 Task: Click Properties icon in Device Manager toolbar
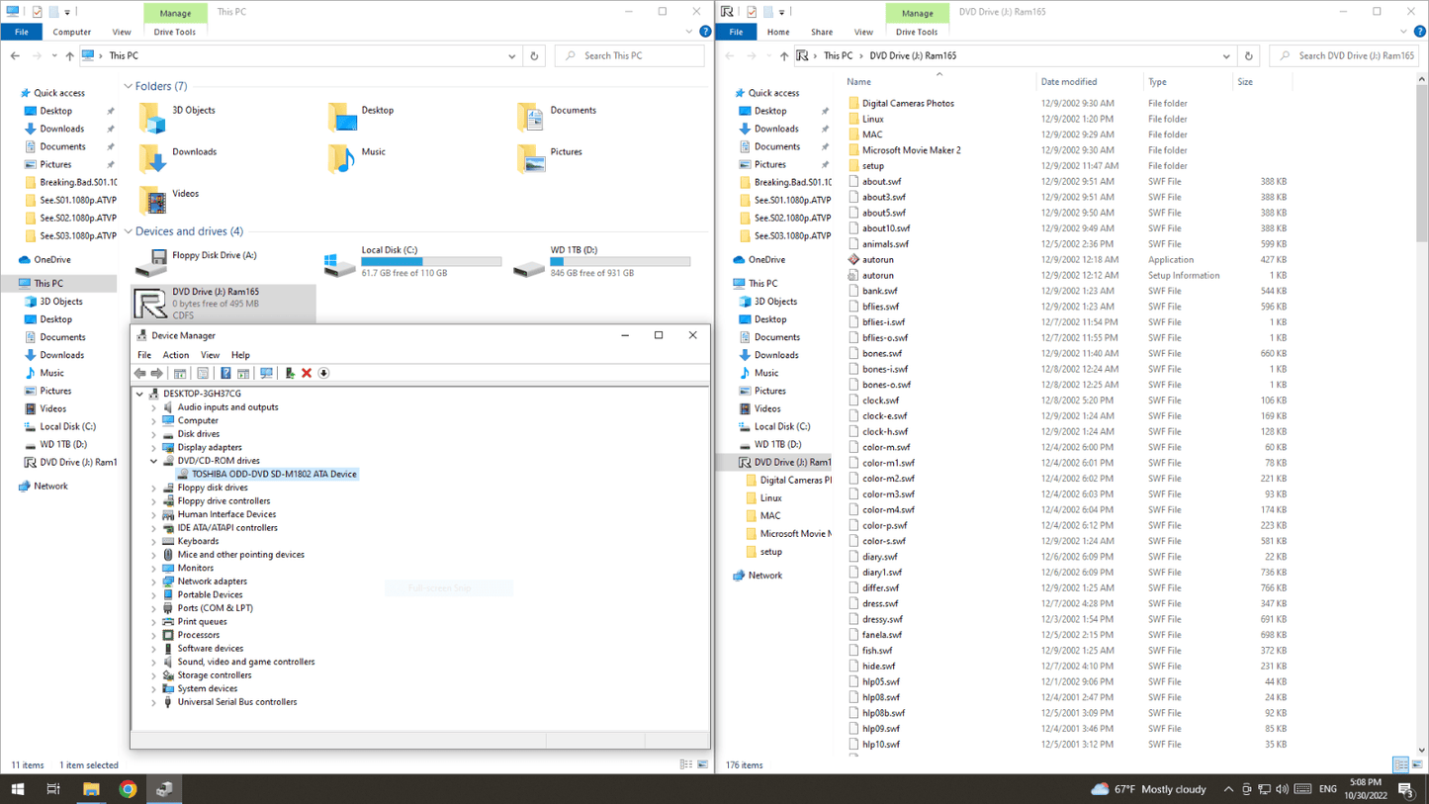coord(203,373)
